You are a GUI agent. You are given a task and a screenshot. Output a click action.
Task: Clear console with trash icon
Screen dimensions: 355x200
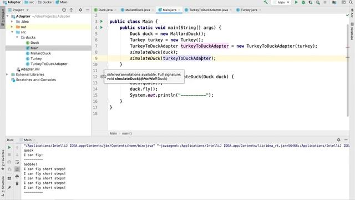(17, 183)
